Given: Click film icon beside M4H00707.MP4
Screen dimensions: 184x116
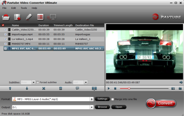Looking at the screenshot, I should [9, 44].
